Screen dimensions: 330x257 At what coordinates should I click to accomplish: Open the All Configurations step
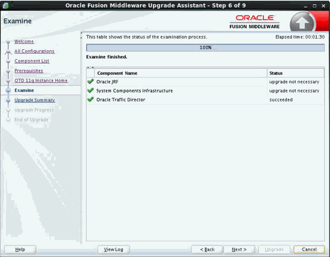pyautogui.click(x=35, y=51)
